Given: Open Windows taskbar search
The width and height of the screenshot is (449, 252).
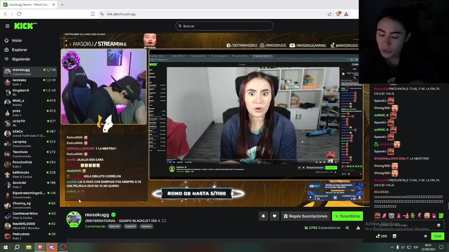Looking at the screenshot, I should tap(17, 247).
